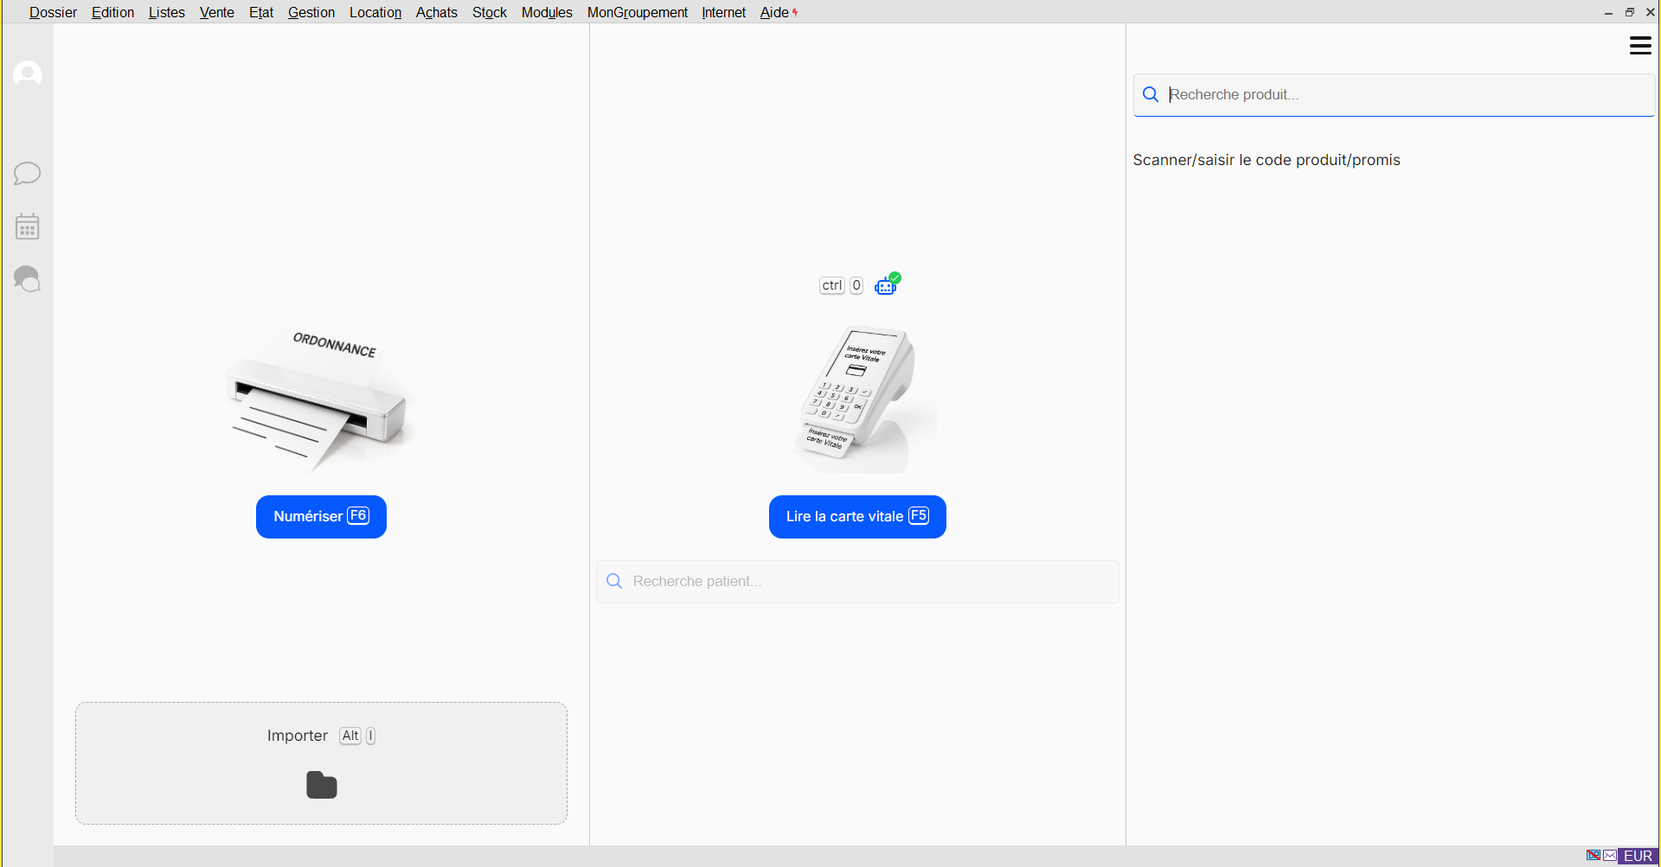
Task: Open the Vente menu
Action: click(x=217, y=12)
